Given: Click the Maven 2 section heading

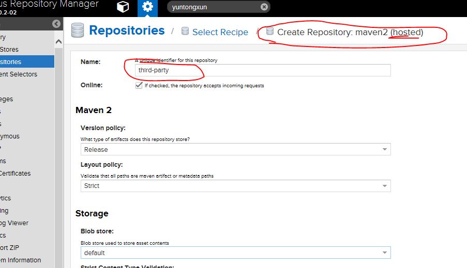Looking at the screenshot, I should pos(94,110).
